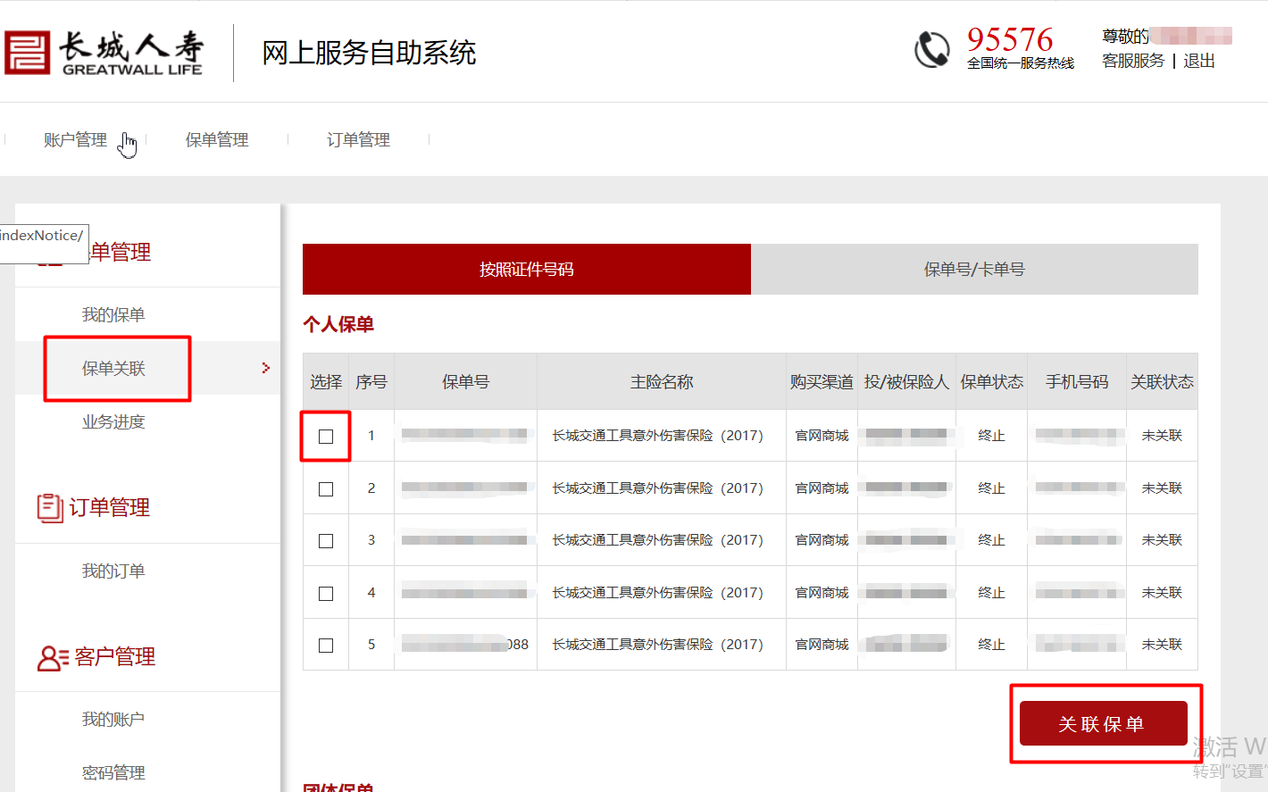Click the Great Wall Life logo

pyautogui.click(x=104, y=54)
